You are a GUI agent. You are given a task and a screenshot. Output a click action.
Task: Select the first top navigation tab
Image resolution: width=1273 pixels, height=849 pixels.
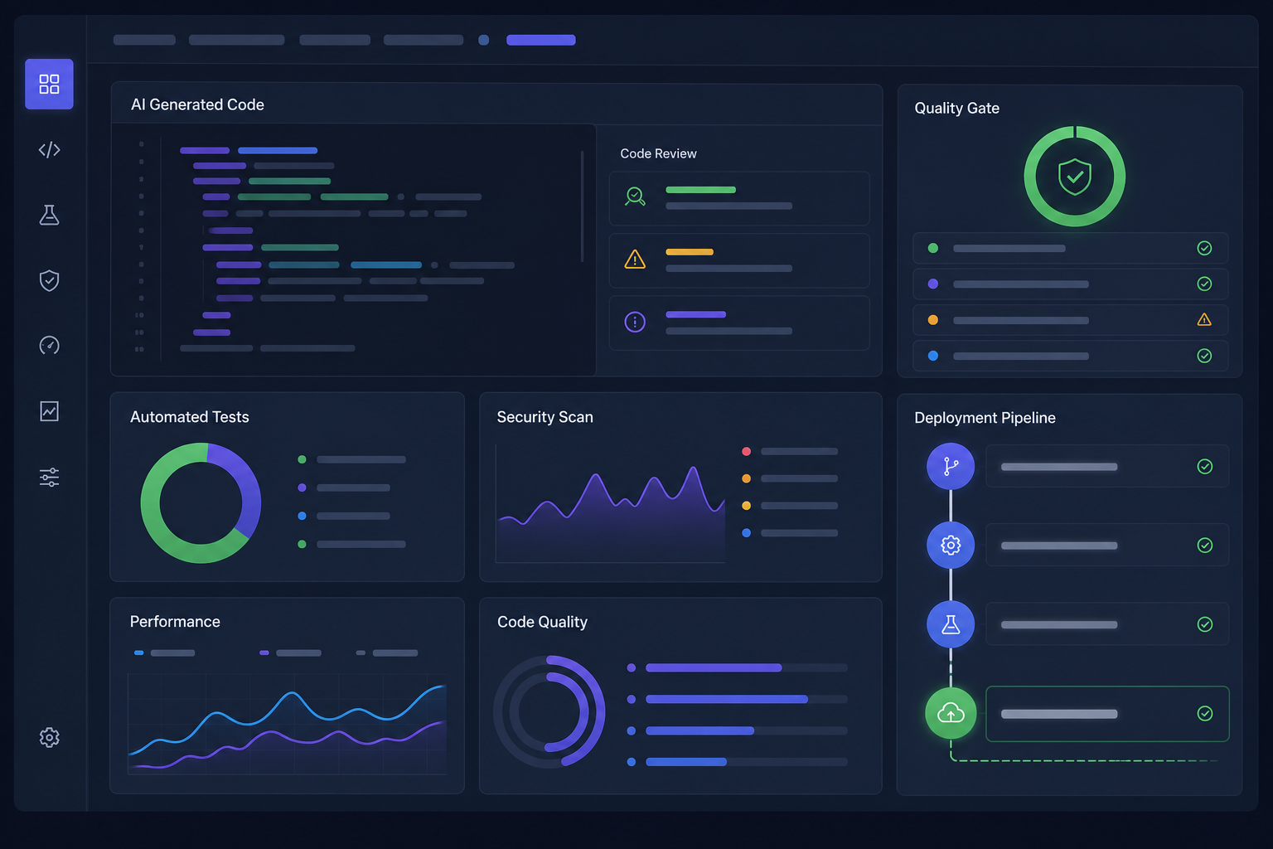[144, 40]
